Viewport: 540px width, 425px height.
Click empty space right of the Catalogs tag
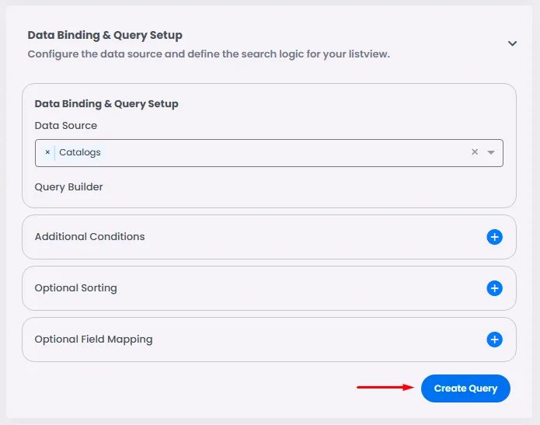point(280,152)
